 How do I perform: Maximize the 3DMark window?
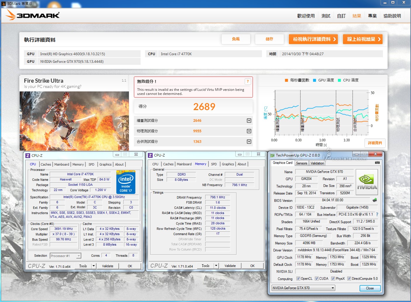click(393, 3)
